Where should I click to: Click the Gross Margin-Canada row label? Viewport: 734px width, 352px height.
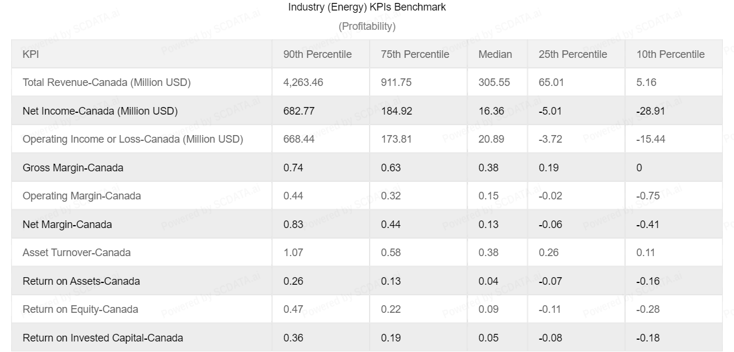pyautogui.click(x=73, y=168)
